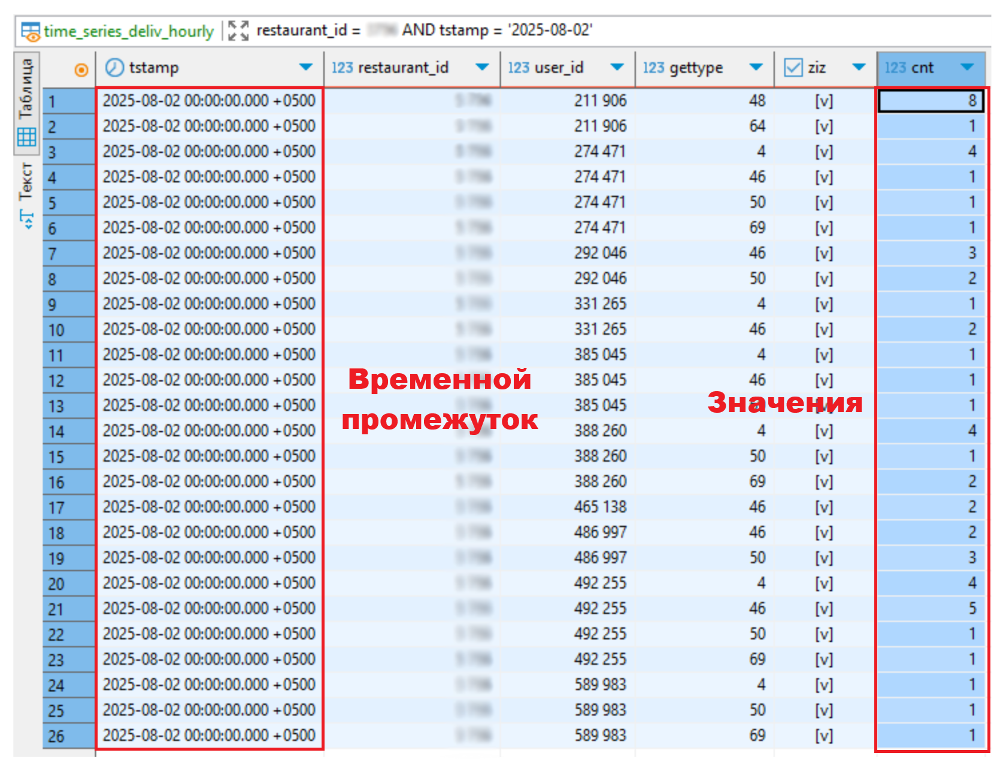The height and width of the screenshot is (771, 1006).
Task: Click the clock icon in tstamp header
Action: click(x=114, y=68)
